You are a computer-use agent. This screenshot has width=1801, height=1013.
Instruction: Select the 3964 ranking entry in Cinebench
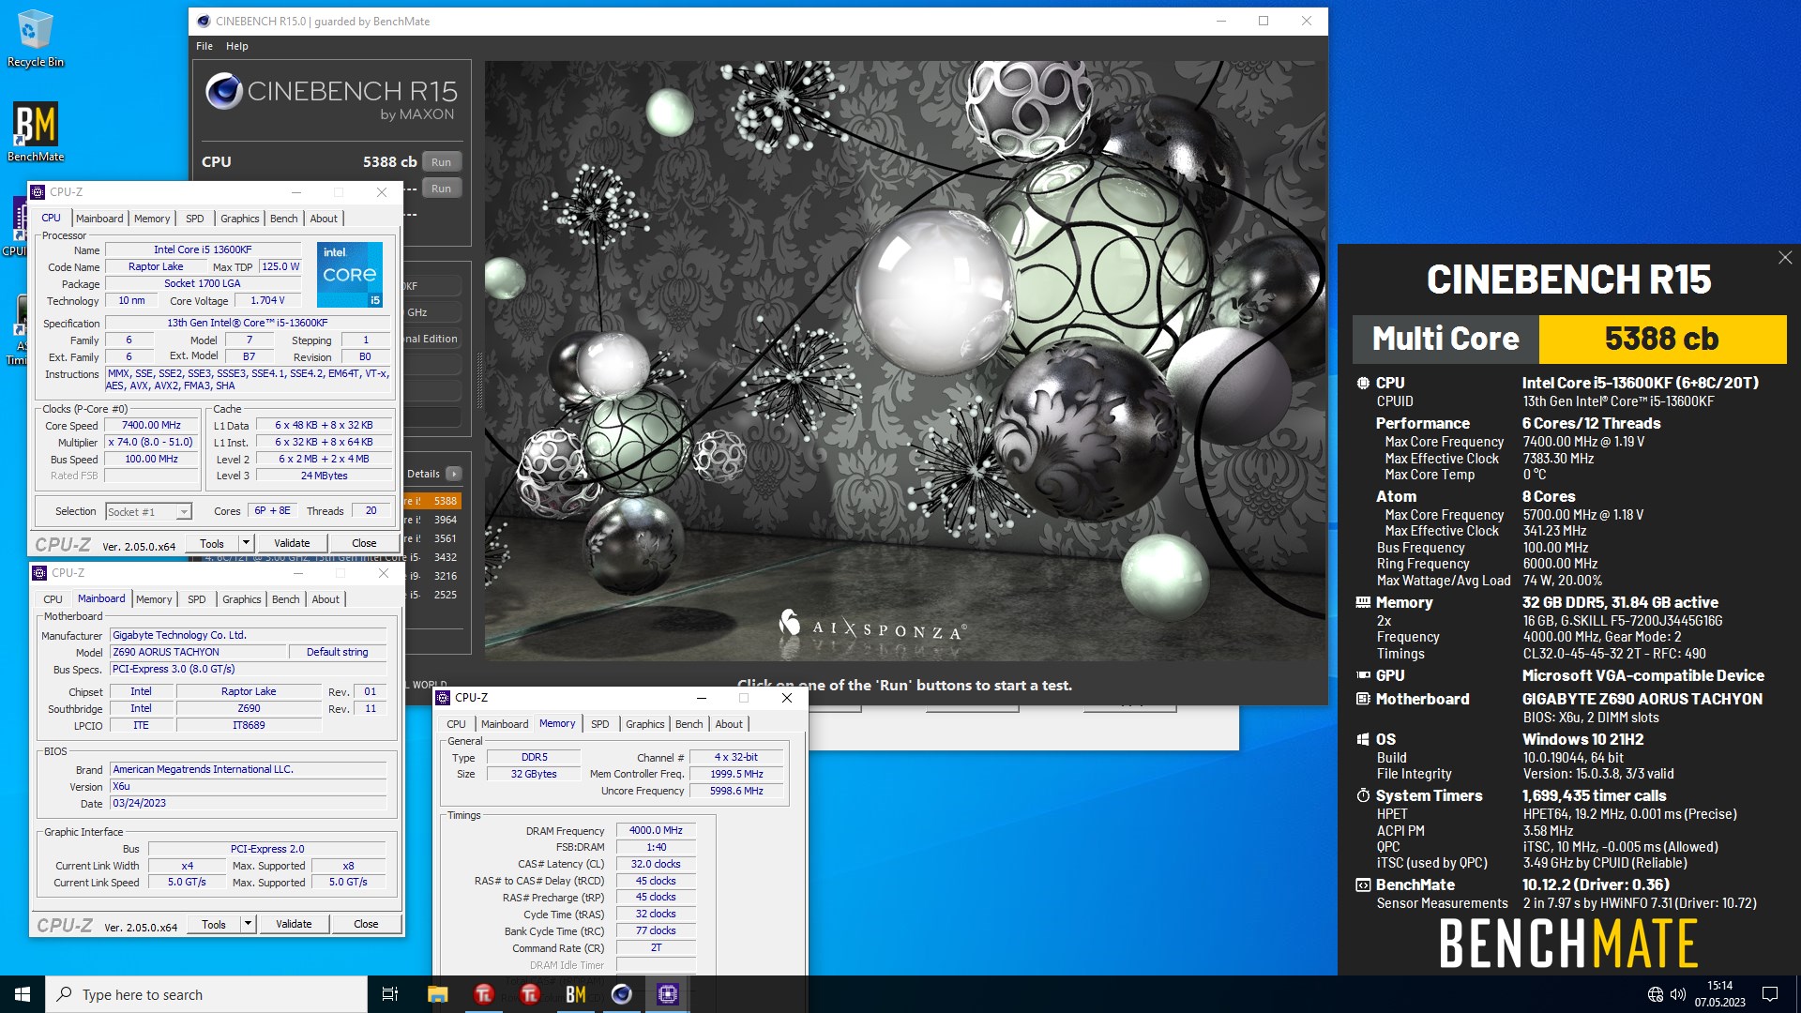[x=431, y=520]
